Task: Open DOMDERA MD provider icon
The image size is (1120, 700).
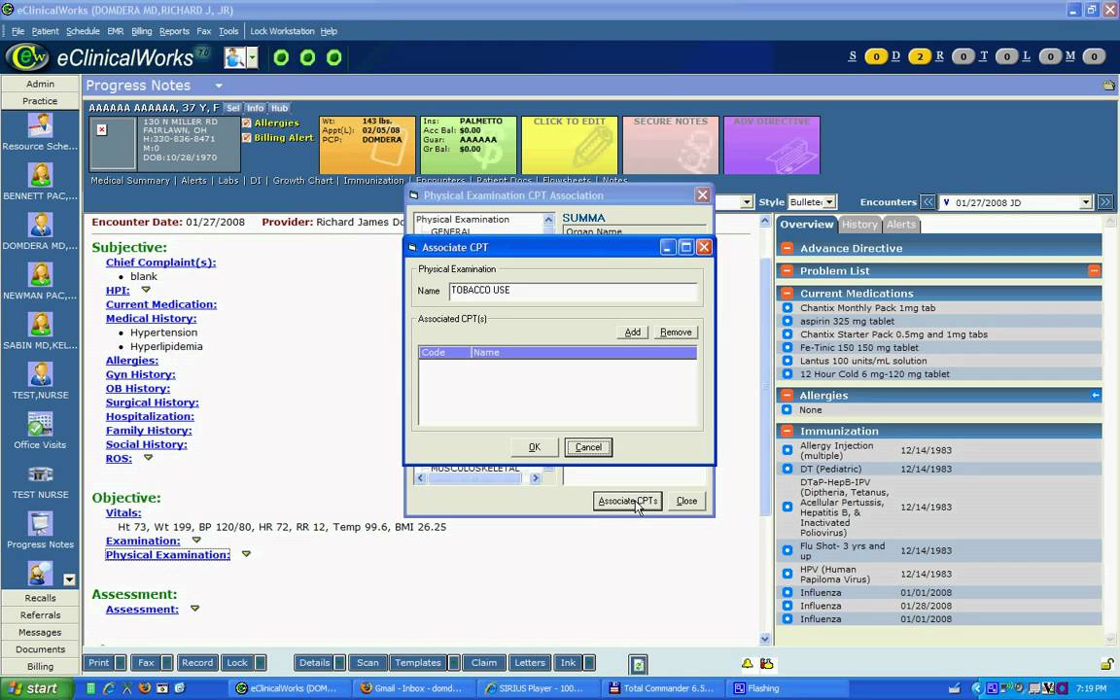Action: click(40, 226)
